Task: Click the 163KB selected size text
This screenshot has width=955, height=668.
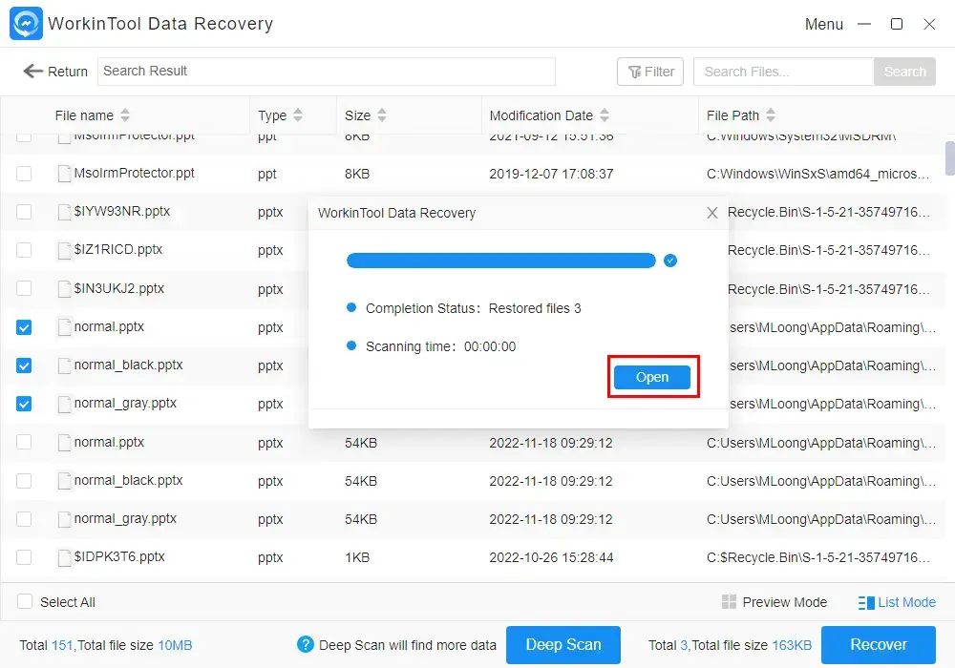Action: tap(792, 645)
